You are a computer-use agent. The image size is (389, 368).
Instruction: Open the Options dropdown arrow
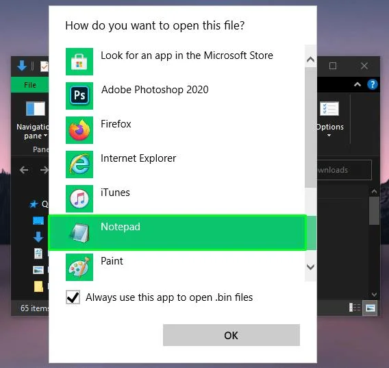pyautogui.click(x=329, y=136)
